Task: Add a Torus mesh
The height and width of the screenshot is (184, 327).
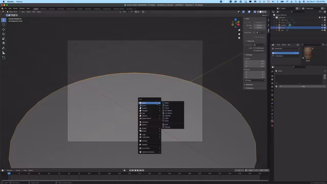Action: pyautogui.click(x=173, y=121)
